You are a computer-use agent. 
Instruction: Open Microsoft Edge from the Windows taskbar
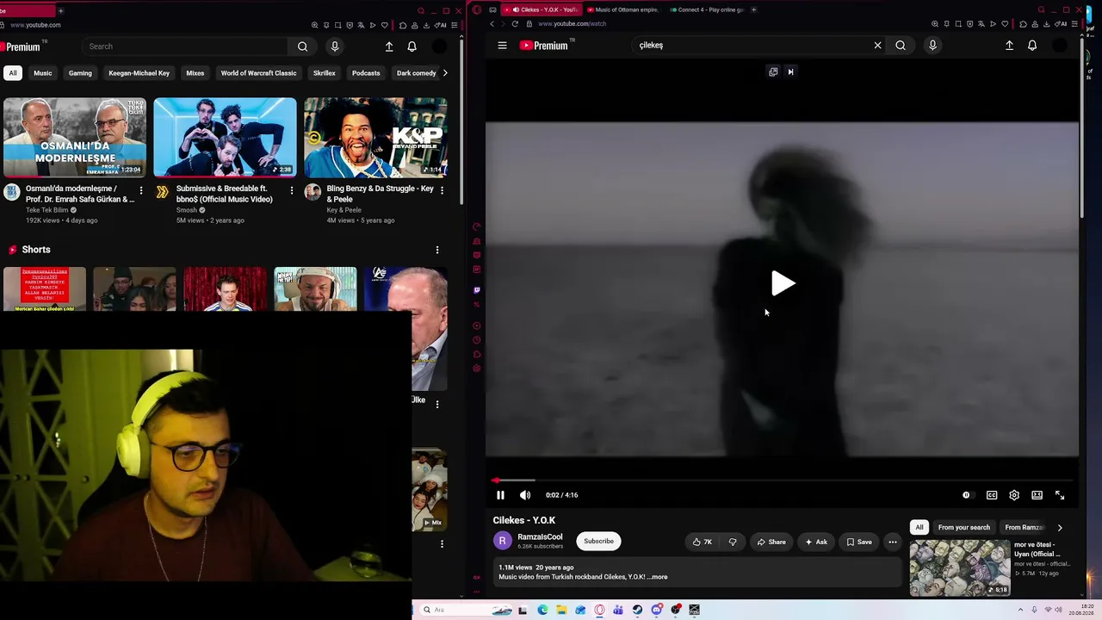click(542, 610)
